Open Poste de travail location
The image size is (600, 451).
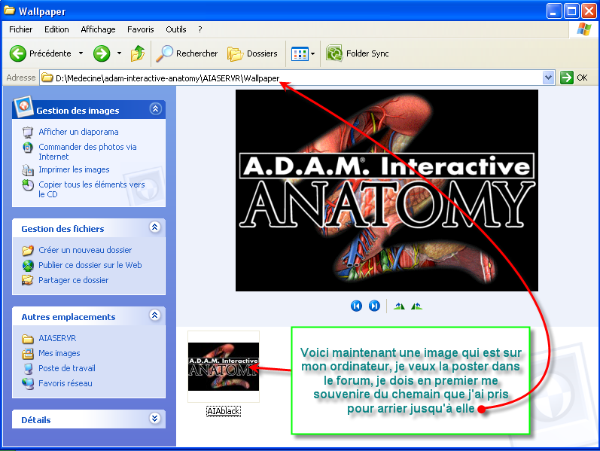(67, 368)
